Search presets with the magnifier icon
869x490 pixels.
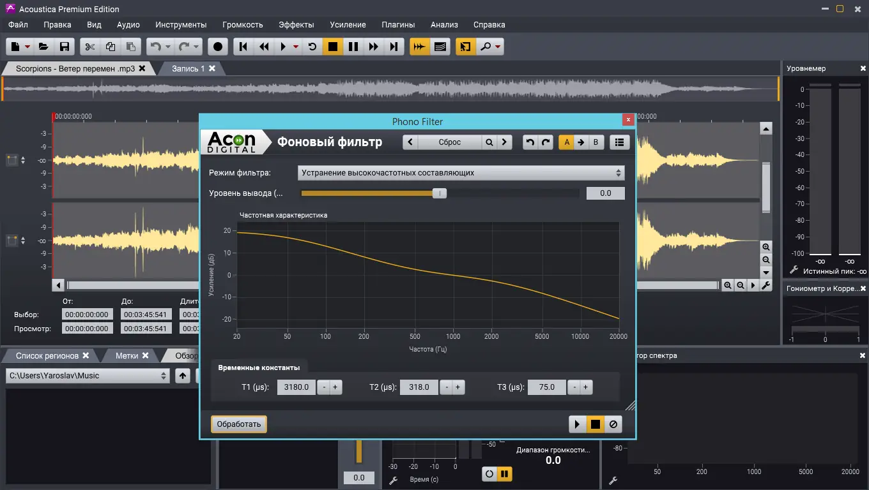(489, 142)
